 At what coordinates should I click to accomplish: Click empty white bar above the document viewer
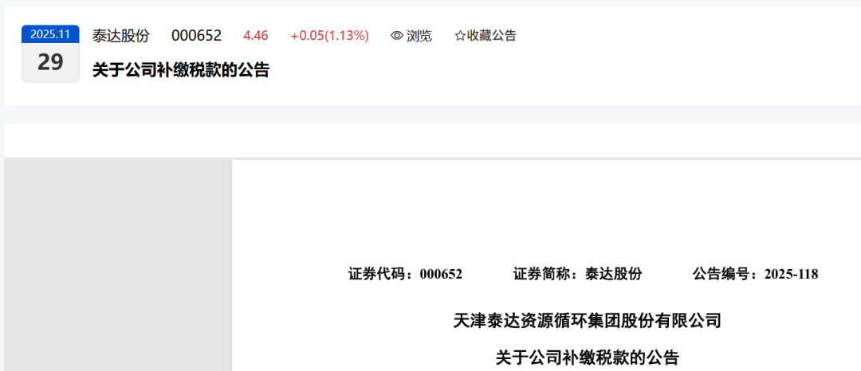point(432,140)
